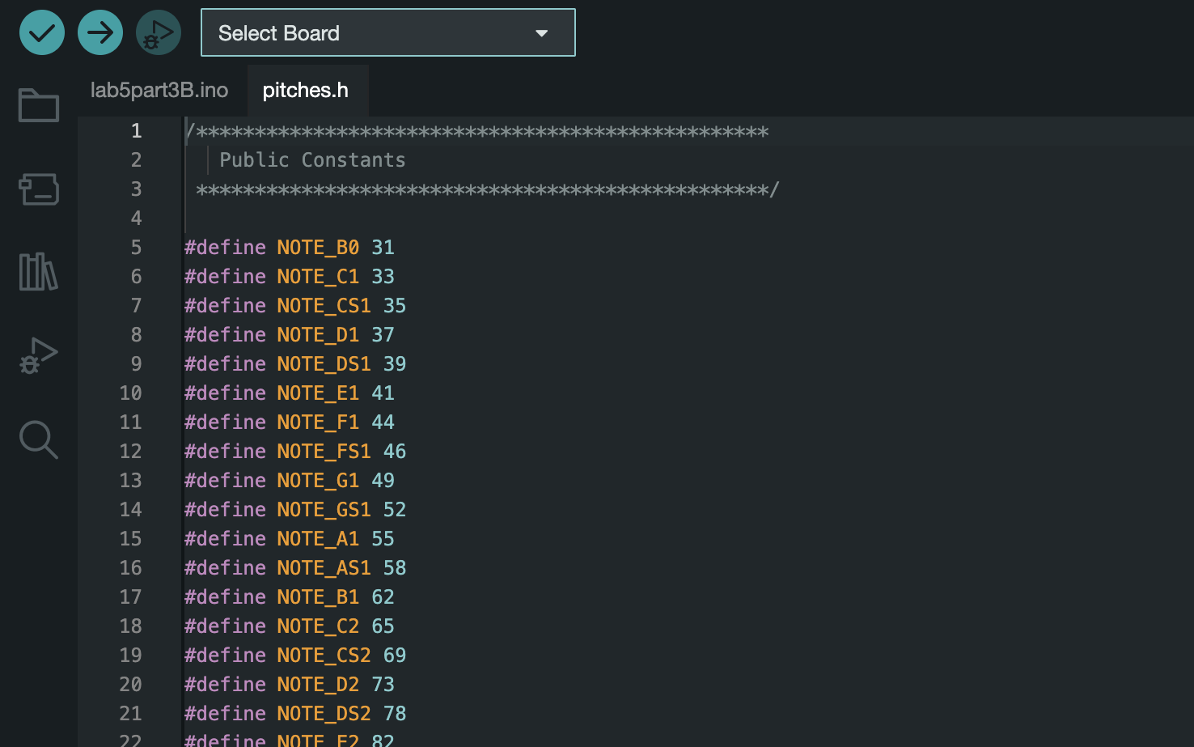Place cursor on Public Constants comment

312,160
